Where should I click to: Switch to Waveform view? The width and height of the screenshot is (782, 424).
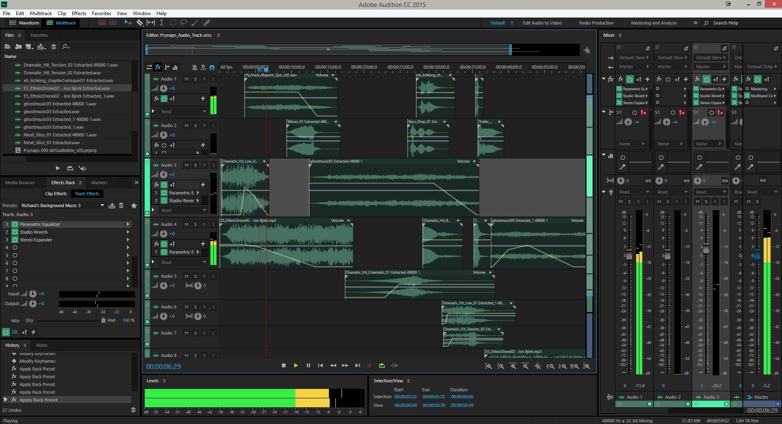pos(24,23)
